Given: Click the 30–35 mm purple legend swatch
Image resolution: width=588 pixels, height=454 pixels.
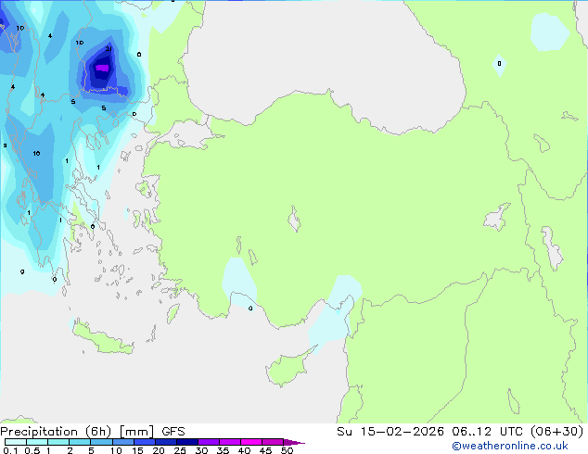Looking at the screenshot, I should [209, 442].
